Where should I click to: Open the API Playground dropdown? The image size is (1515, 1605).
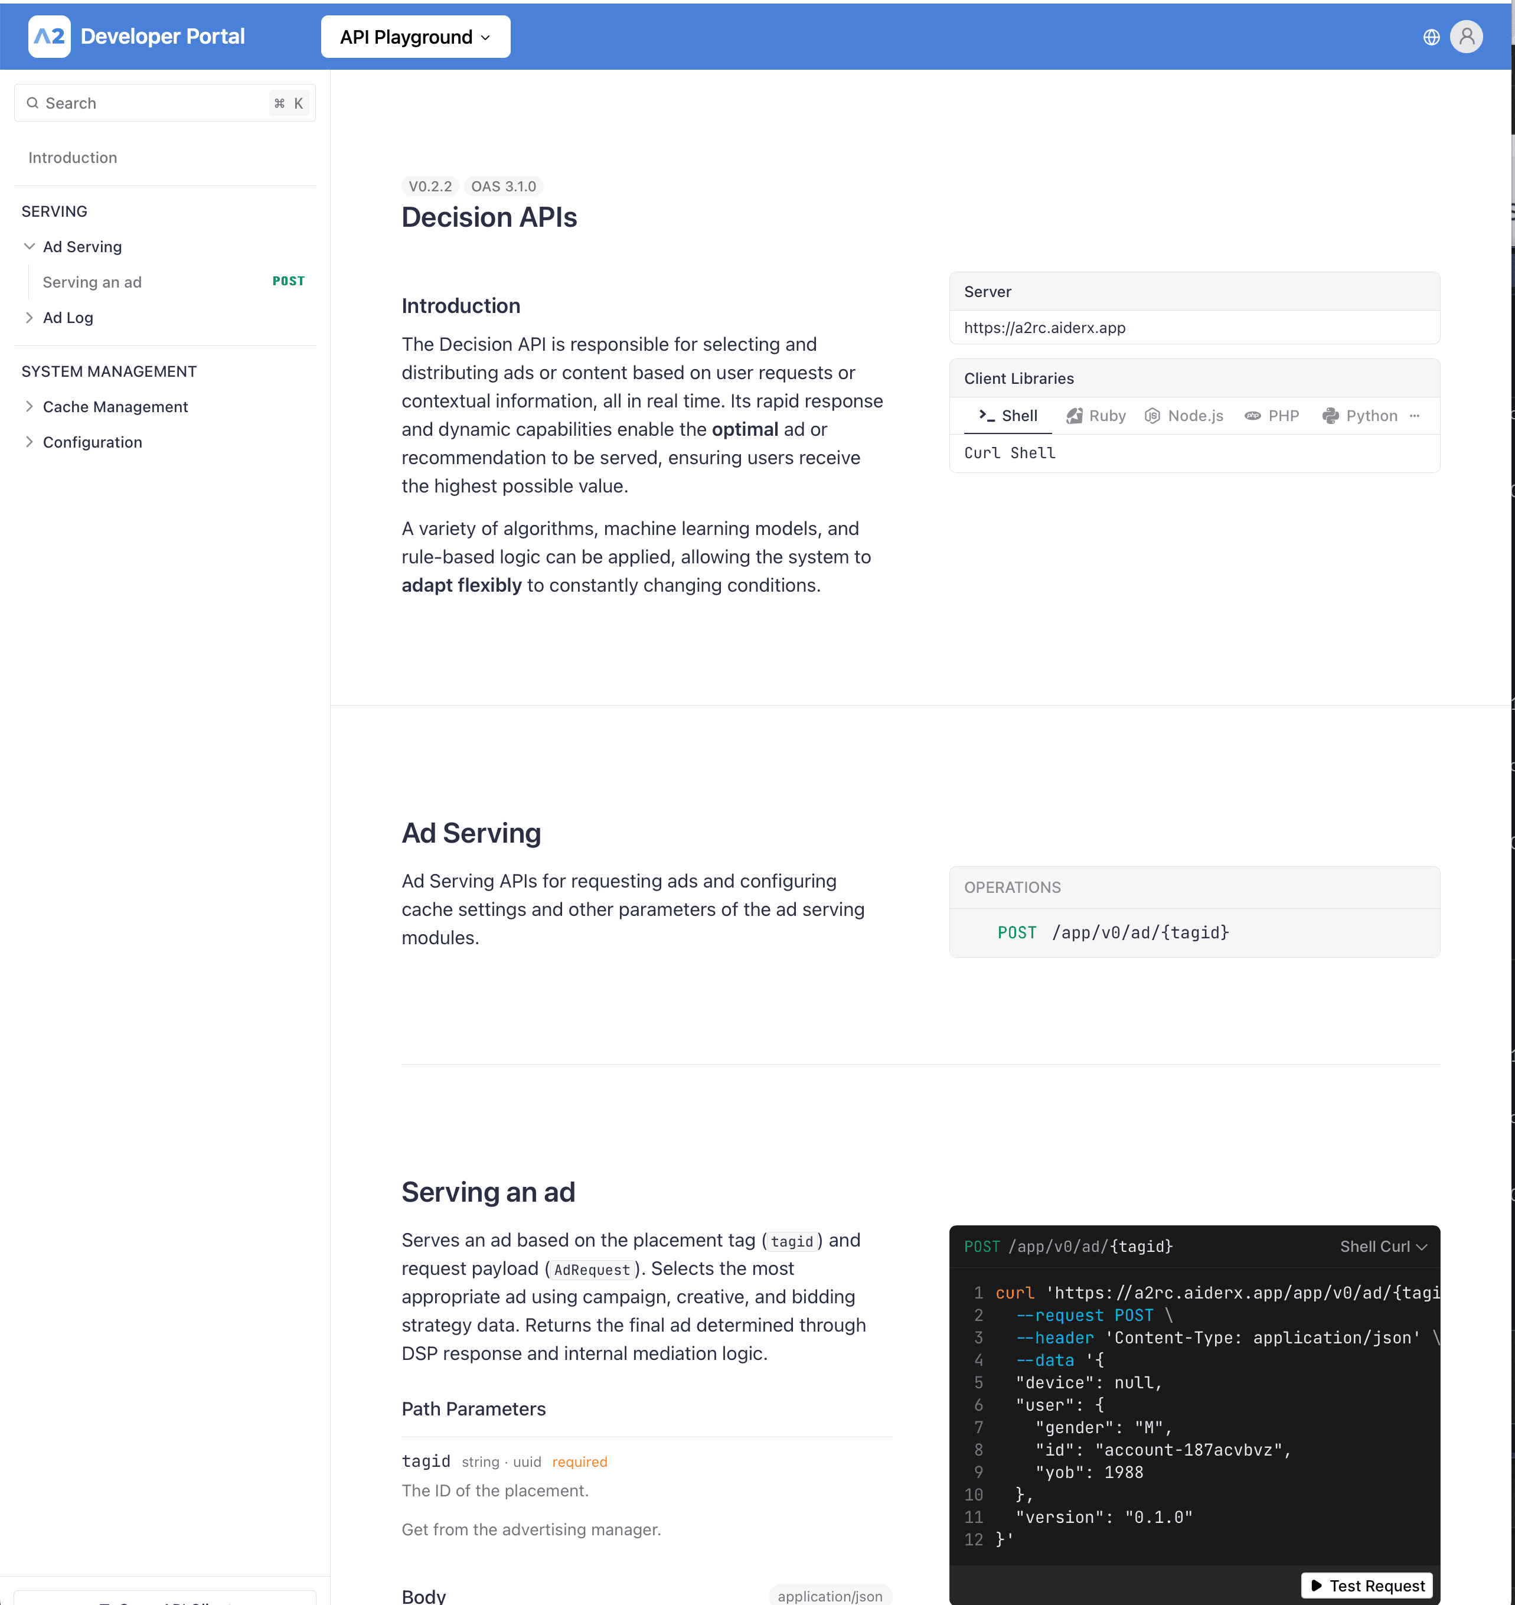[415, 37]
